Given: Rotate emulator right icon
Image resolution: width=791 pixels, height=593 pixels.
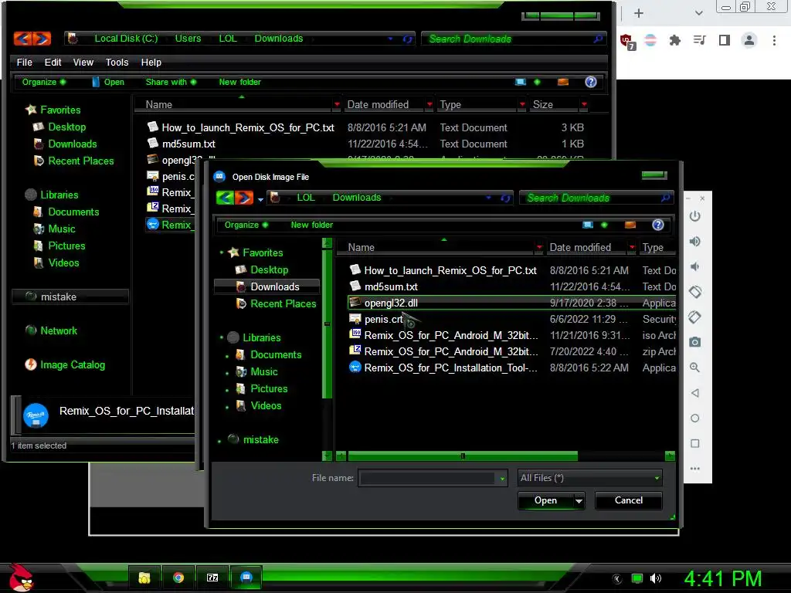Looking at the screenshot, I should pos(694,317).
